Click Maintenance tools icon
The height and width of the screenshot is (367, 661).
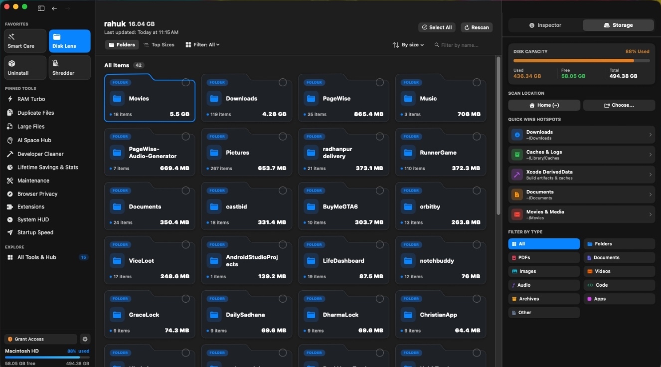[x=10, y=181]
